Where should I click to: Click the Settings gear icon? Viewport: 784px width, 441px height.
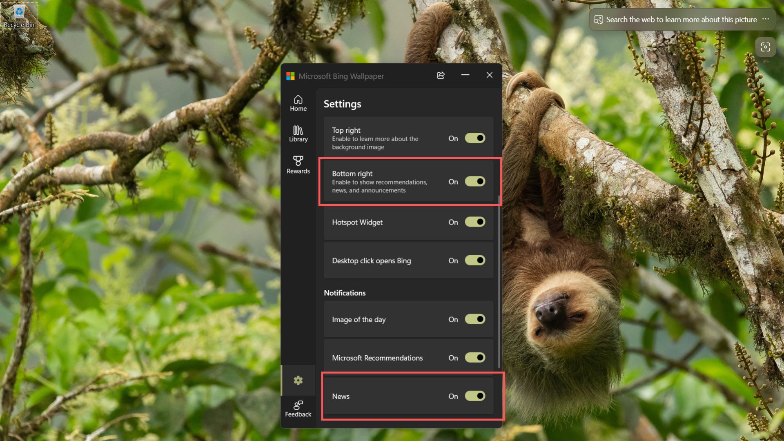point(298,380)
